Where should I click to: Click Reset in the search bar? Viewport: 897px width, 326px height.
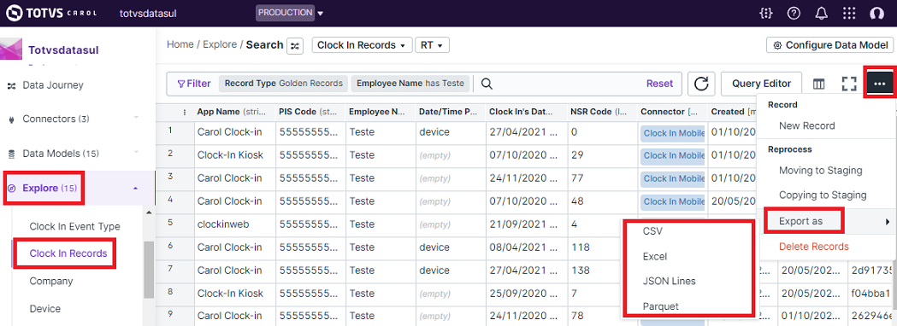659,84
